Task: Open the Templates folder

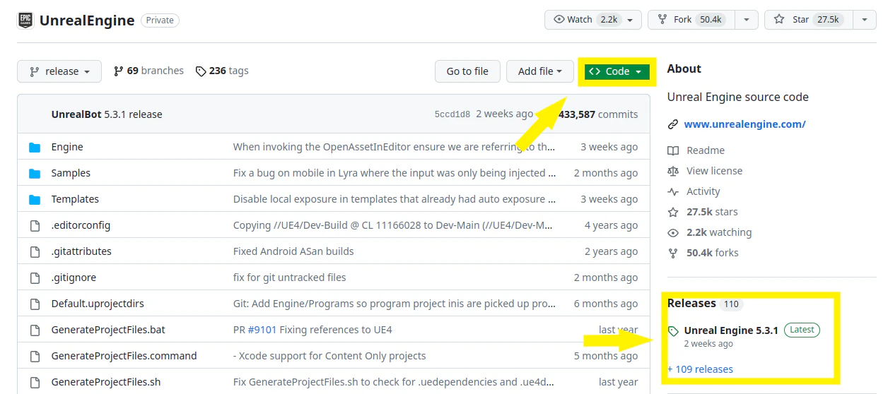Action: (x=75, y=199)
